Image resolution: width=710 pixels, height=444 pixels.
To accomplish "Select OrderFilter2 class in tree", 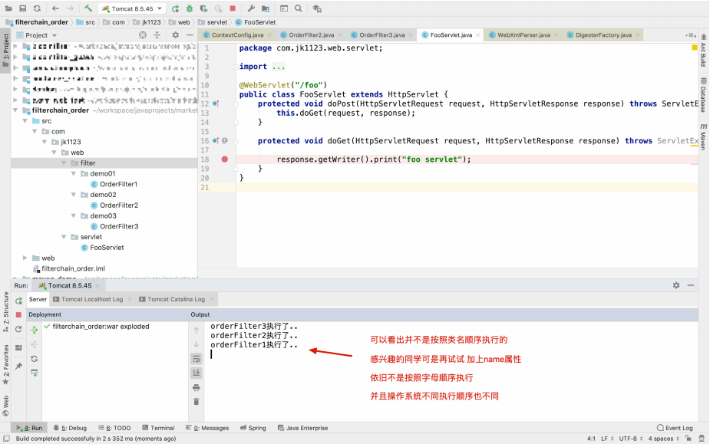I will [114, 205].
